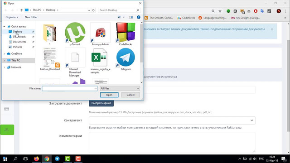Click the red Opera extension icon
290x163 pixels.
[256, 11]
